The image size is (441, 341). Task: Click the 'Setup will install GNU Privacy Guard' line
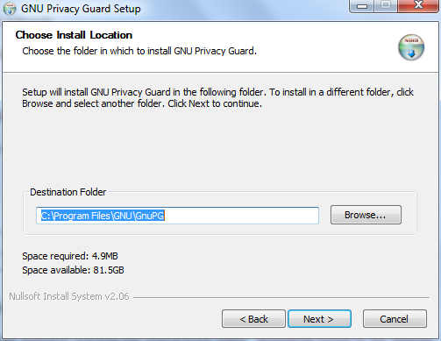(x=218, y=92)
